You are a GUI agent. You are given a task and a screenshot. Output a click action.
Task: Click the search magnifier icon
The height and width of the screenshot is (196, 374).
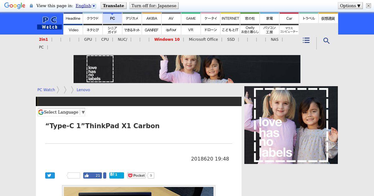pyautogui.click(x=326, y=41)
